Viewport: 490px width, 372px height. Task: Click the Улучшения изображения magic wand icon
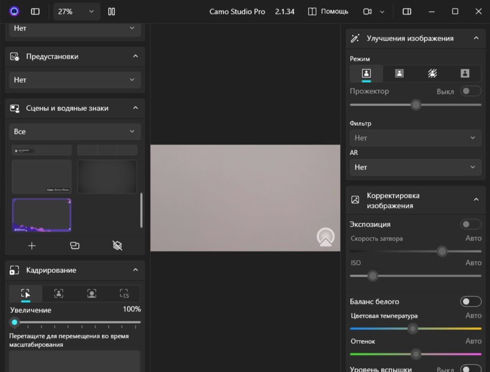pos(355,38)
